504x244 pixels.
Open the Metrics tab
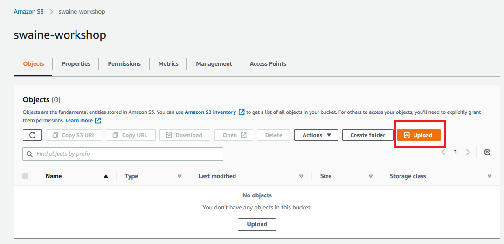[168, 63]
